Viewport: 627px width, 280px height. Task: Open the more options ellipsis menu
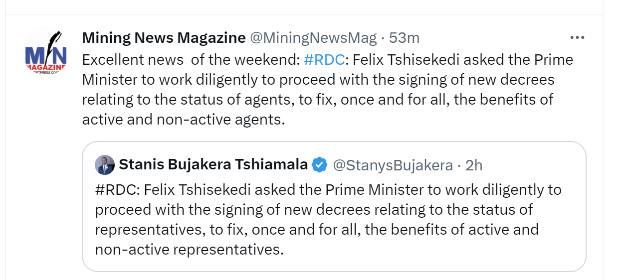point(577,38)
